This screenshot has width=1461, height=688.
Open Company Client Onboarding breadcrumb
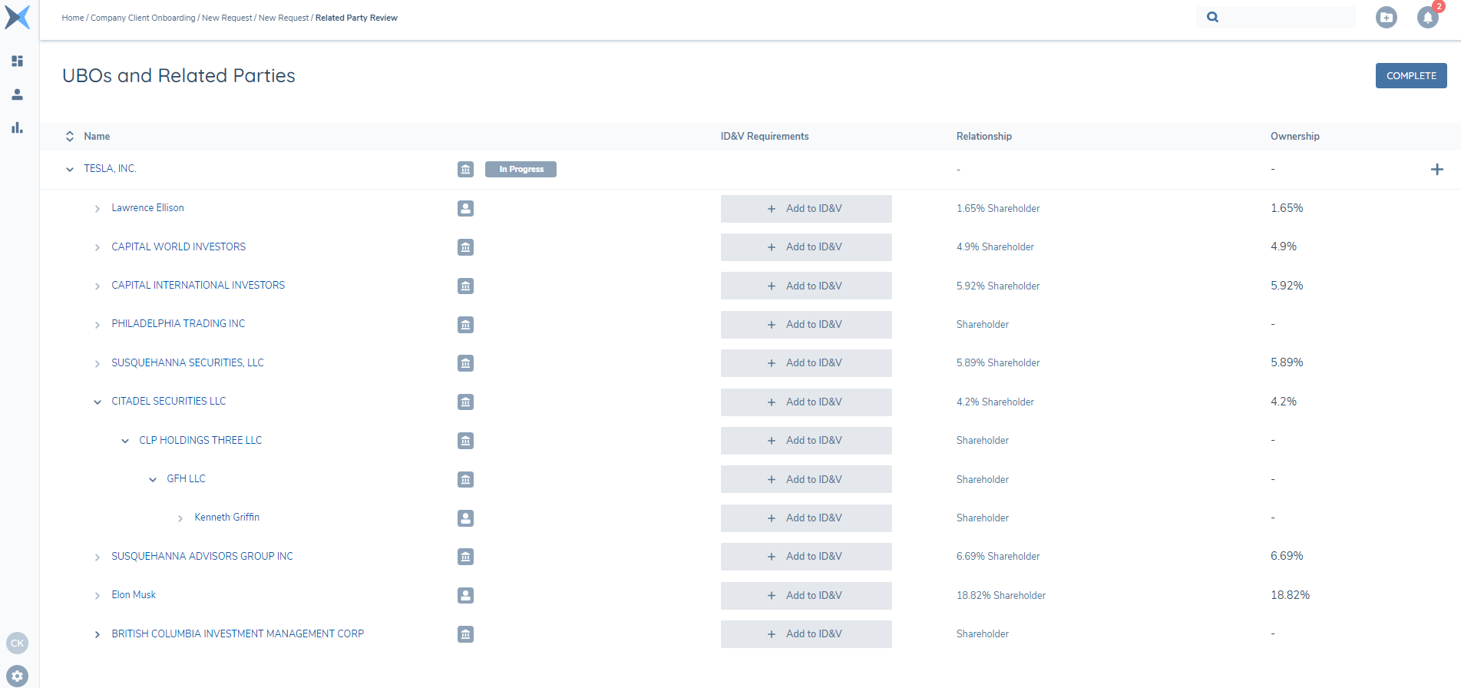pos(143,18)
